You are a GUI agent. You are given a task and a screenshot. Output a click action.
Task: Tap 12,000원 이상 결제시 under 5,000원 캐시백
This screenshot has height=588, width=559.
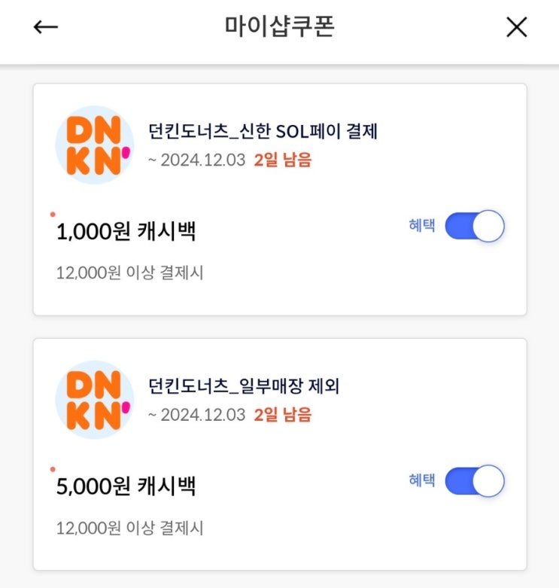[129, 528]
